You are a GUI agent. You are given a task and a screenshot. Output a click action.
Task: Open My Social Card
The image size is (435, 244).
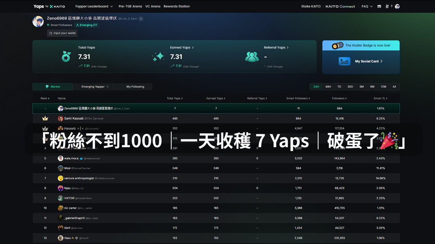[369, 61]
